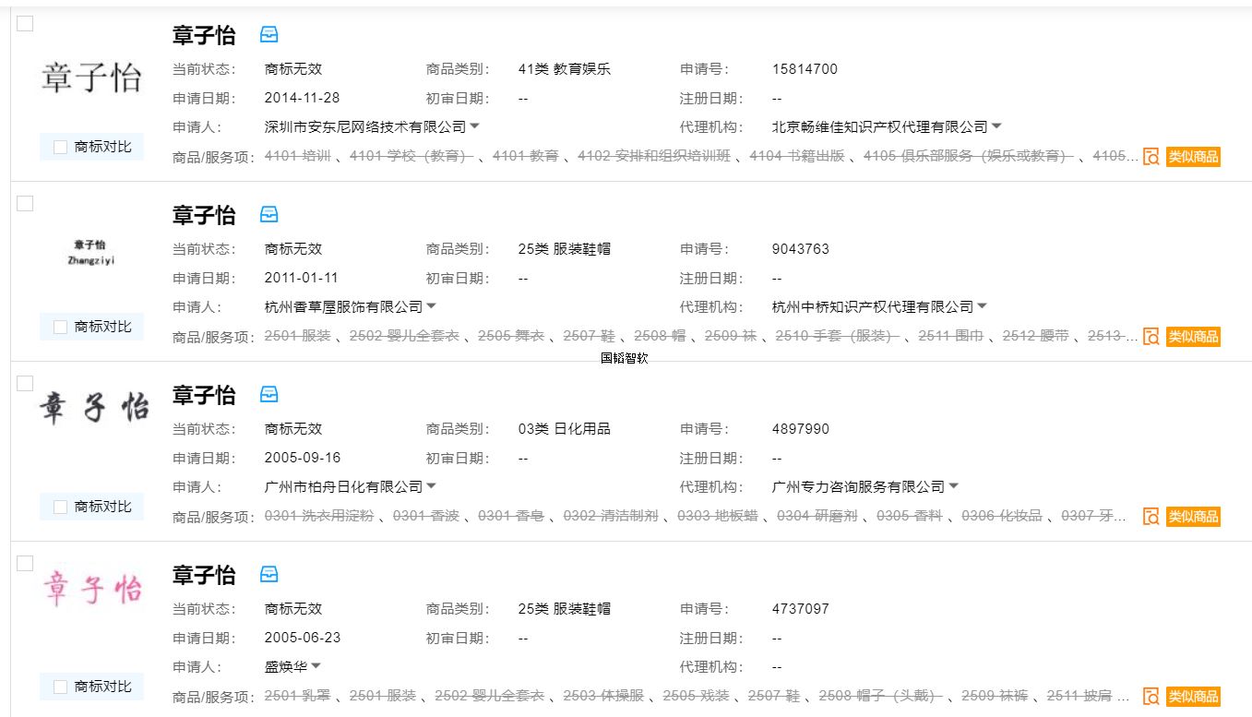
Task: Click the orange search icon in row 4897990's goods line
Action: coord(1151,517)
